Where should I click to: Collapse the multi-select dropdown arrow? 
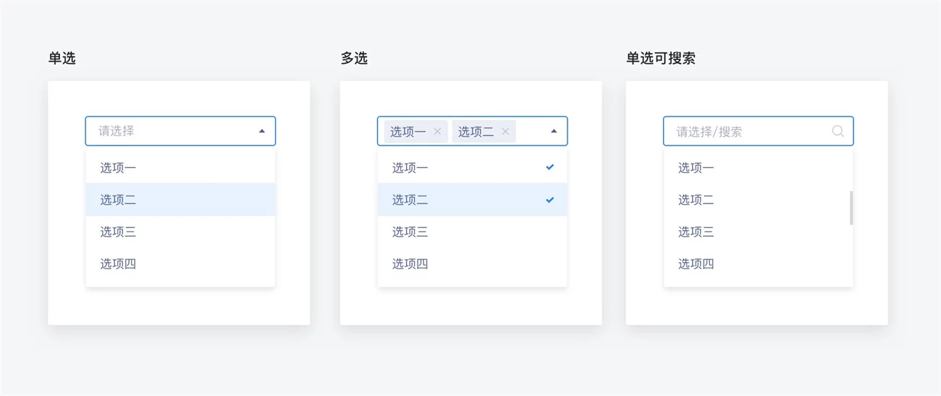click(554, 131)
